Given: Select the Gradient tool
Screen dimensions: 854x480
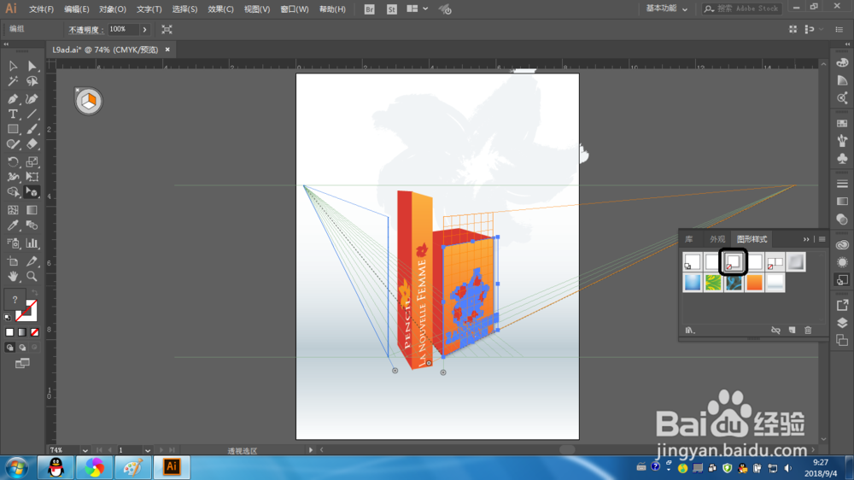Looking at the screenshot, I should (32, 210).
